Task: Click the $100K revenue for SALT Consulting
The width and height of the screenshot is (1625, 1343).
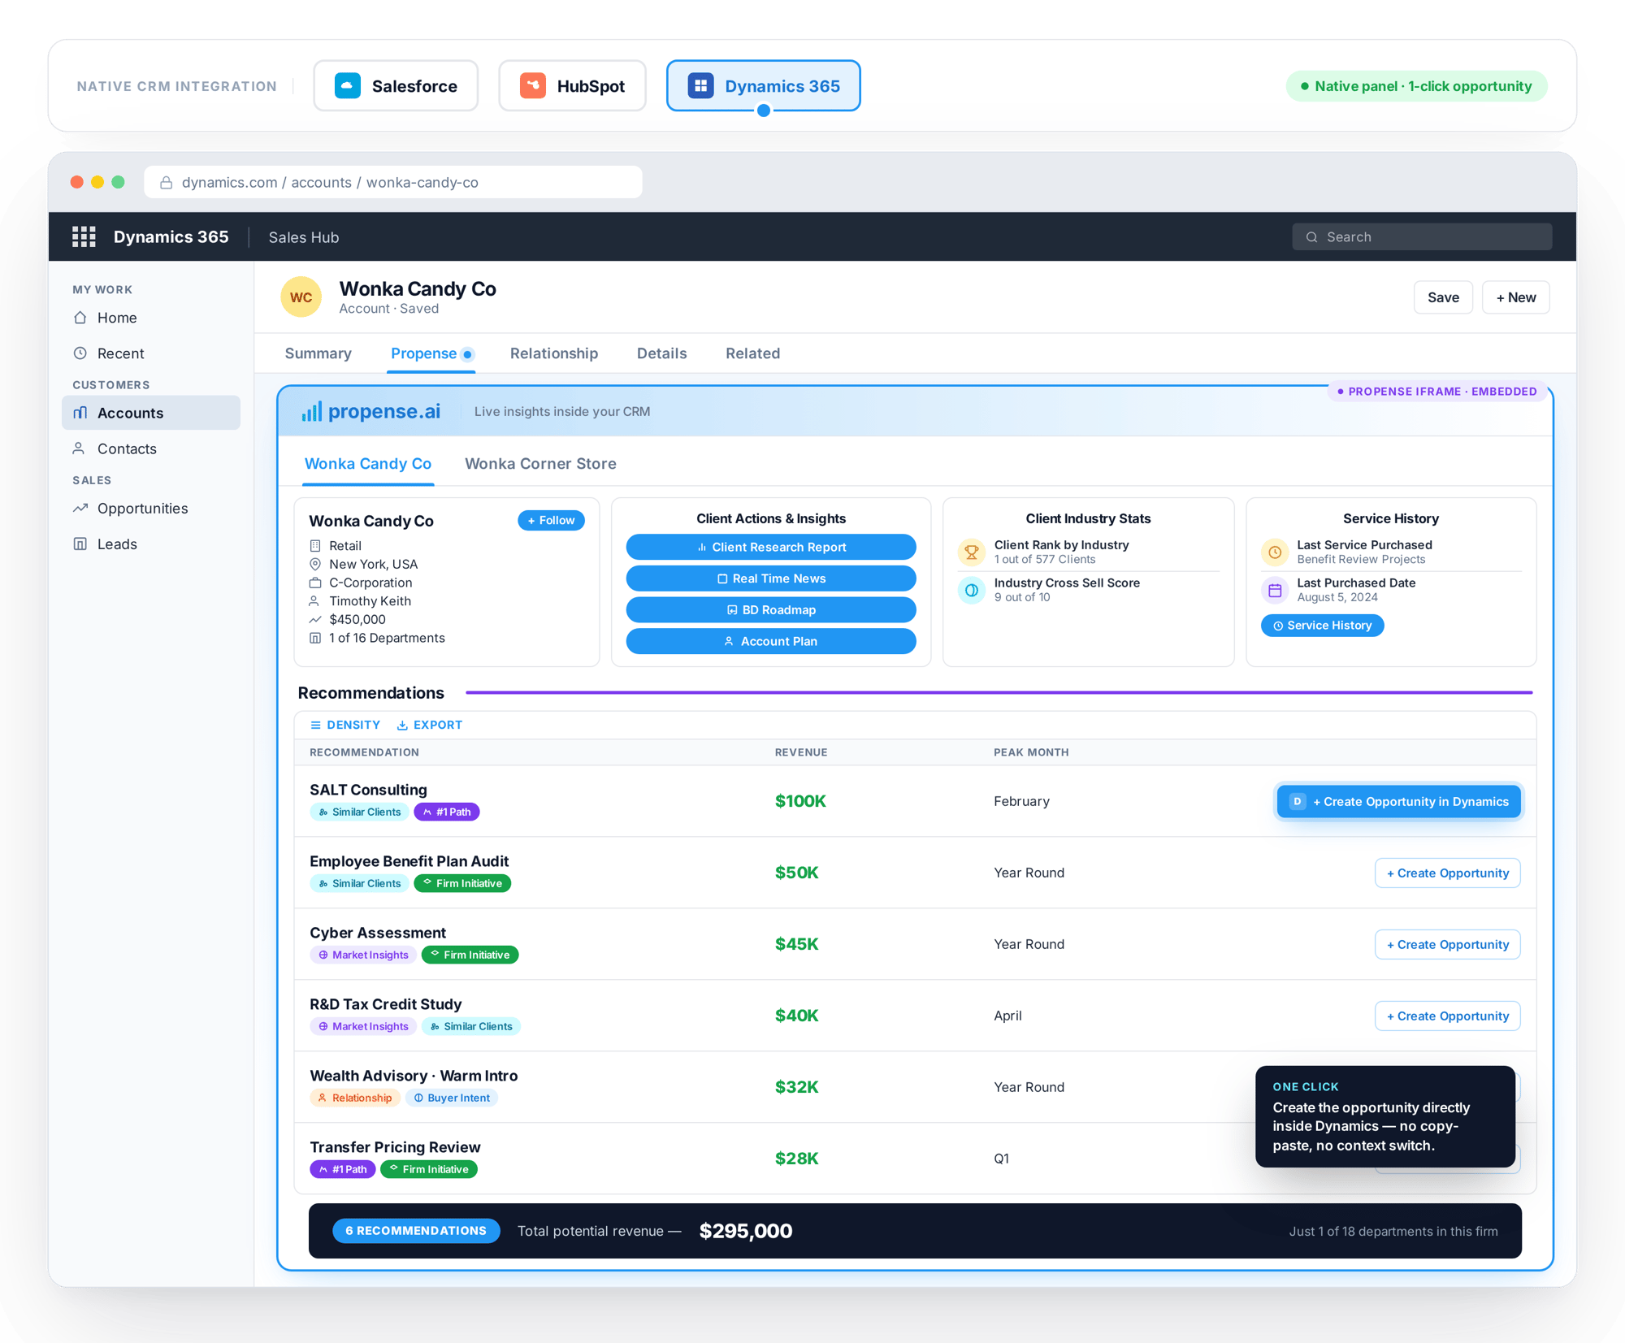Action: click(x=800, y=801)
